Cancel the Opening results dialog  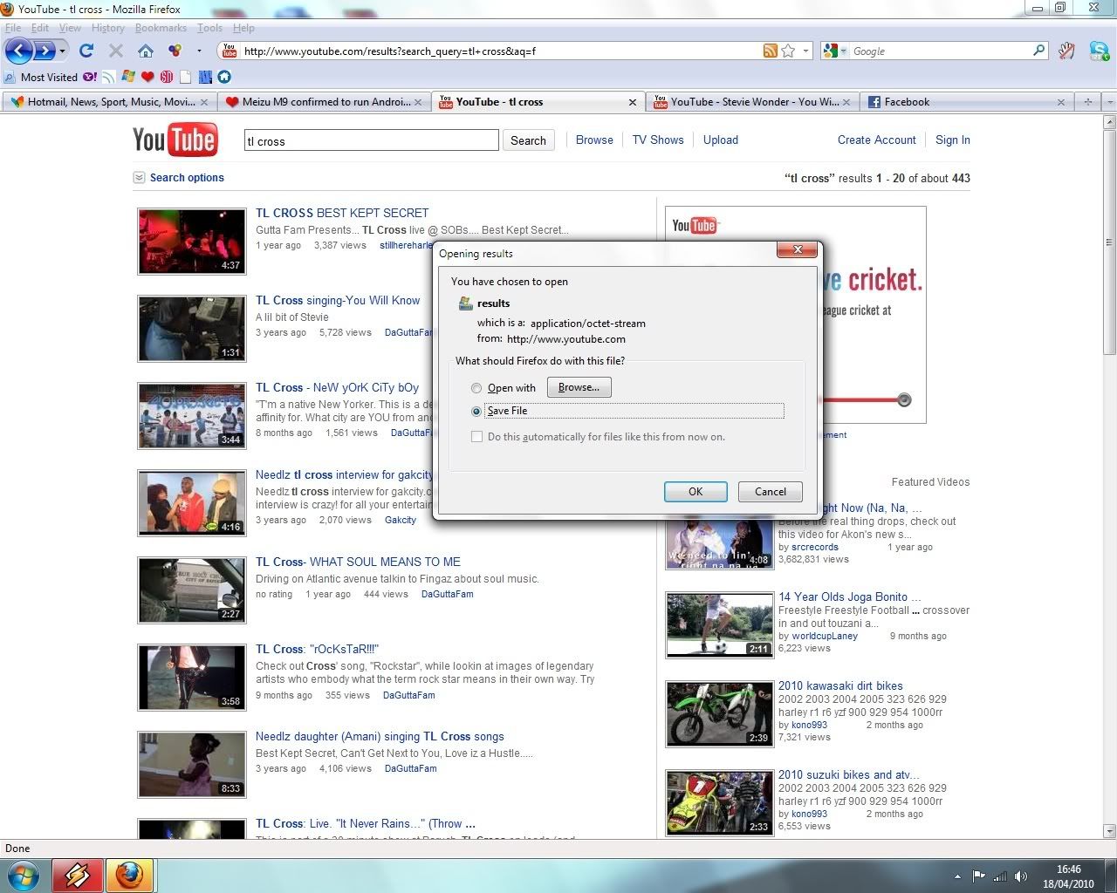click(770, 492)
